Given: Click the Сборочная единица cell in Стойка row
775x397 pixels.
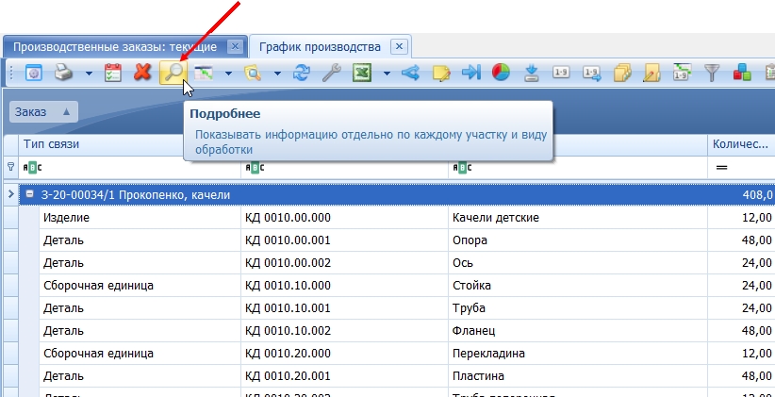Looking at the screenshot, I should click(x=140, y=286).
